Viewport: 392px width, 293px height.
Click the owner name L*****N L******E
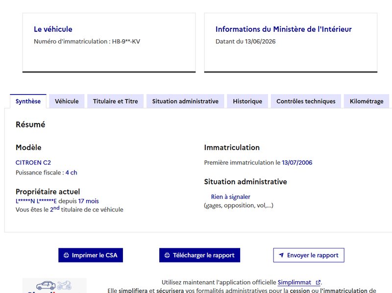tap(36, 201)
